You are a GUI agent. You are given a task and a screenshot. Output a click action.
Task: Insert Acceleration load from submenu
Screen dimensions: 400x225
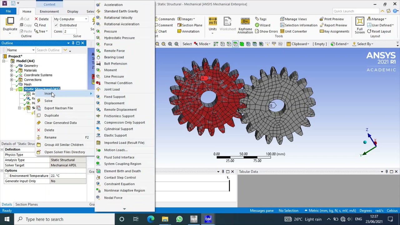point(113,5)
